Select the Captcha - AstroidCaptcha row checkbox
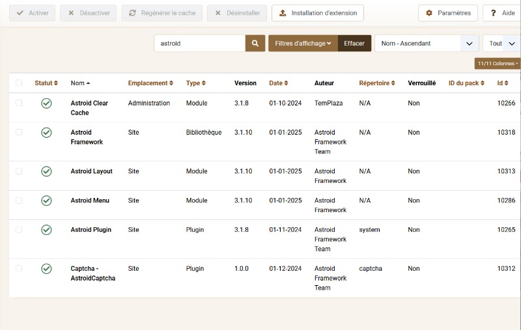521x330 pixels. (x=19, y=268)
